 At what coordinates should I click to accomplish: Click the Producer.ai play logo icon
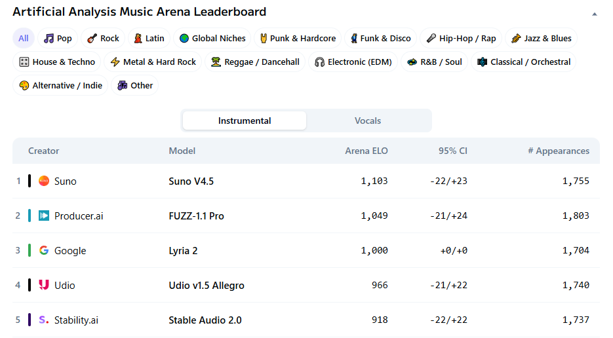pyautogui.click(x=44, y=216)
